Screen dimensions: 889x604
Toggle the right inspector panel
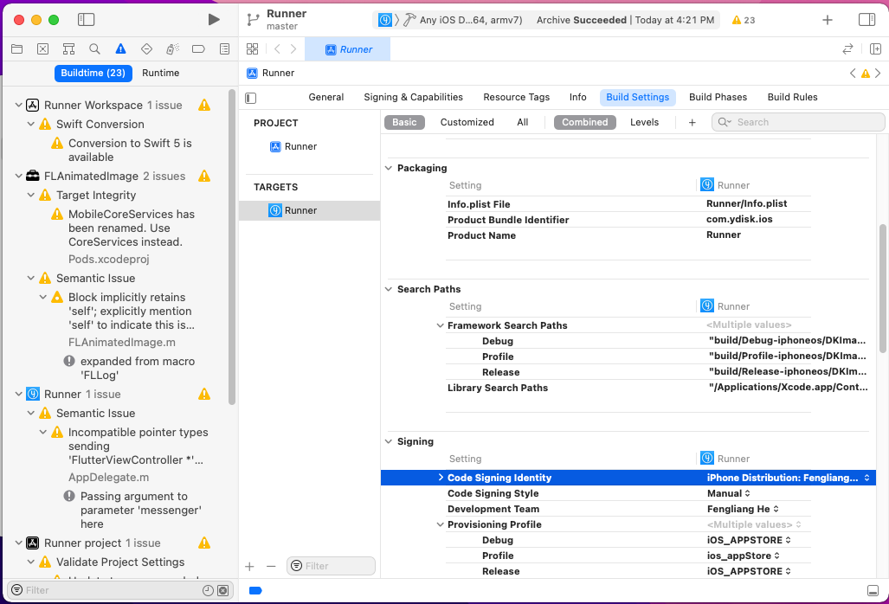click(x=866, y=19)
